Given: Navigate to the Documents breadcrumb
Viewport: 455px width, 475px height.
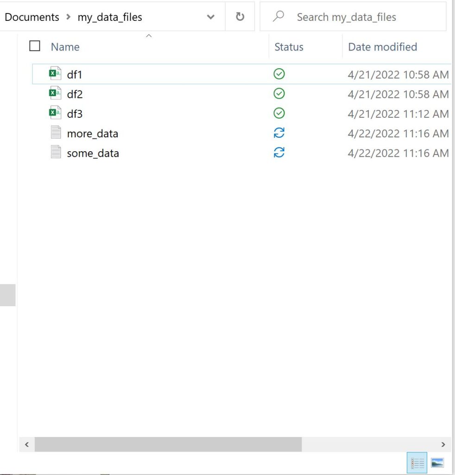Looking at the screenshot, I should coord(32,17).
